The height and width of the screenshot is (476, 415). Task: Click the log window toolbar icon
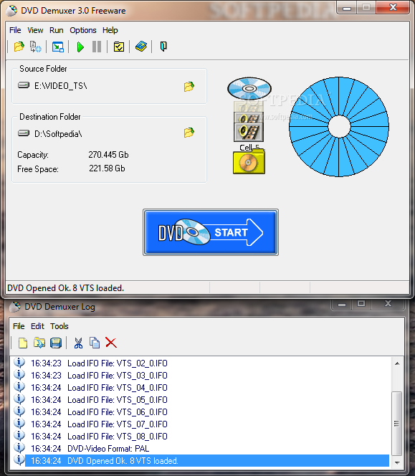coord(57,47)
